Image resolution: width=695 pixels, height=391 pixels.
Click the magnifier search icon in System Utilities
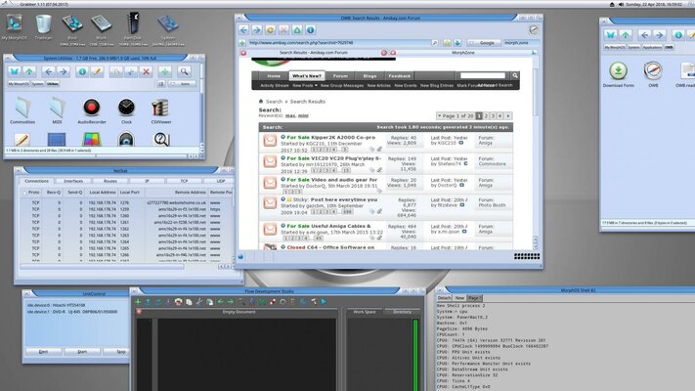(184, 71)
